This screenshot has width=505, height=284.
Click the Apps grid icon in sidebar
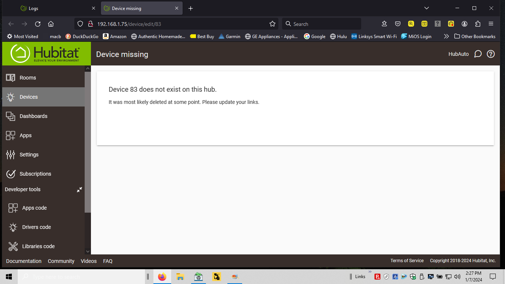tap(11, 135)
